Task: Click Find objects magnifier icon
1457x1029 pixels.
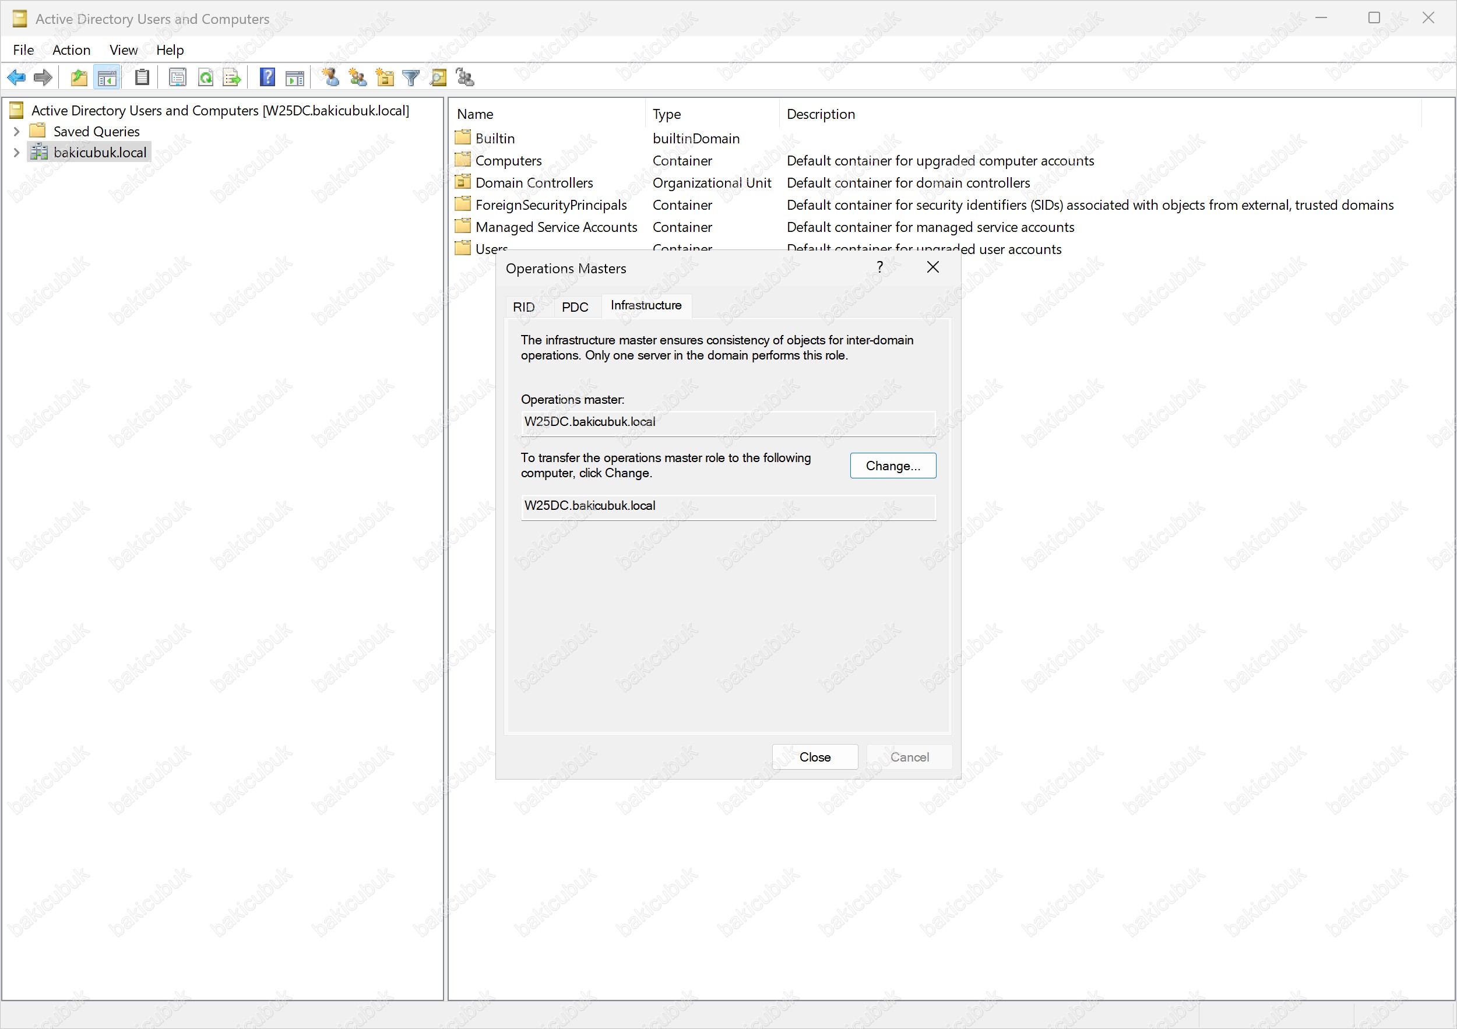Action: point(438,77)
